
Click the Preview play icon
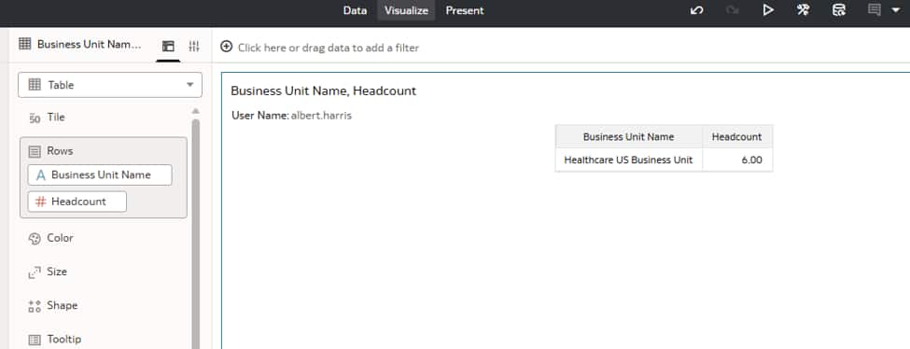point(768,10)
